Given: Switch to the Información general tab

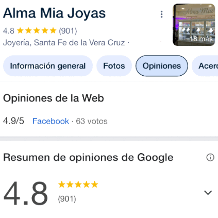Looking at the screenshot, I should [48, 66].
